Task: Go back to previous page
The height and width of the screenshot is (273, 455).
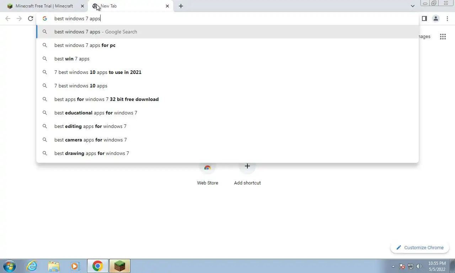Action: pyautogui.click(x=8, y=18)
